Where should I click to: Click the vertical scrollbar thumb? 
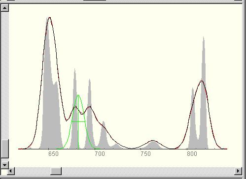4,149
